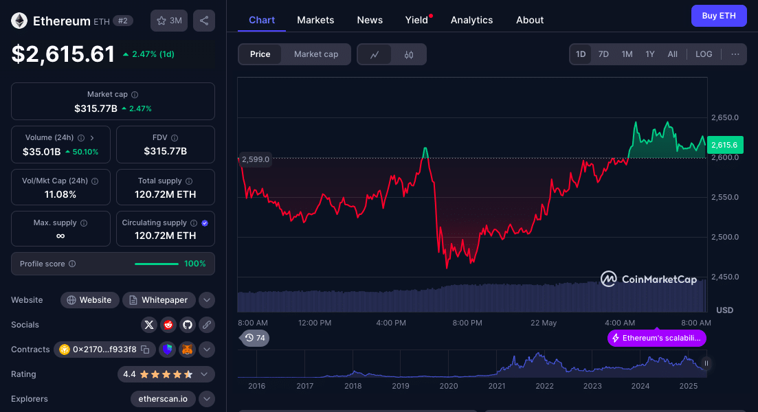Click the Buy ETH button
The height and width of the screenshot is (412, 758).
click(719, 16)
